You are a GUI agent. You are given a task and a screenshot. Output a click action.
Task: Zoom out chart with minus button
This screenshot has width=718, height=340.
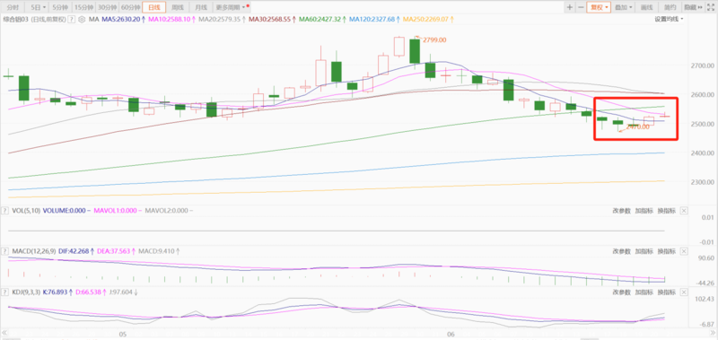[x=581, y=7]
